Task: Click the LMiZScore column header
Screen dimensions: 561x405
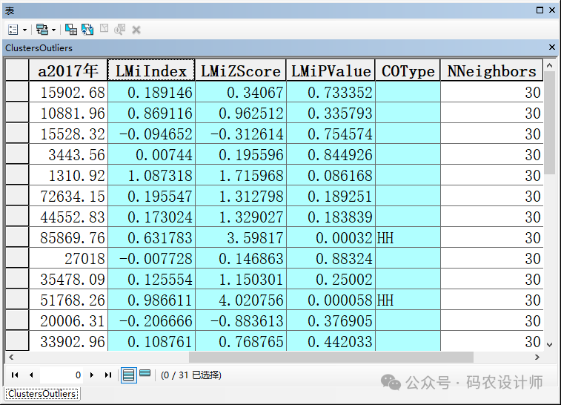Action: pos(241,71)
